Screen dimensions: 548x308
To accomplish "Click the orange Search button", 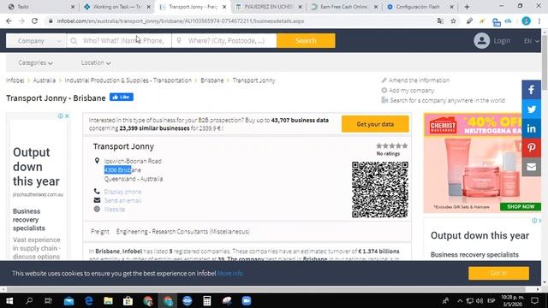I will tap(306, 41).
